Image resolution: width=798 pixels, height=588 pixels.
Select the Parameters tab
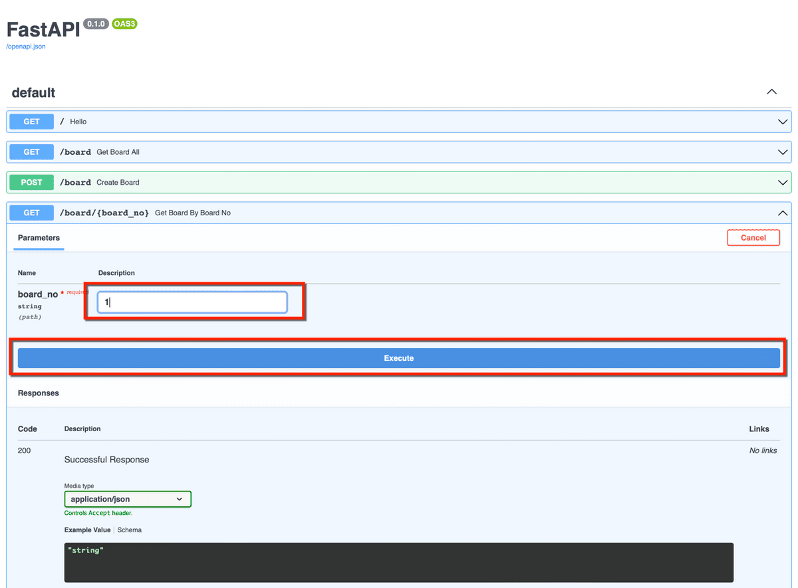tap(39, 238)
